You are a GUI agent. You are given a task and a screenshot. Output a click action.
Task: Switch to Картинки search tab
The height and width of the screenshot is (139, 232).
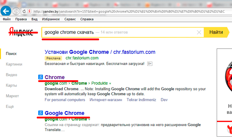14,64
